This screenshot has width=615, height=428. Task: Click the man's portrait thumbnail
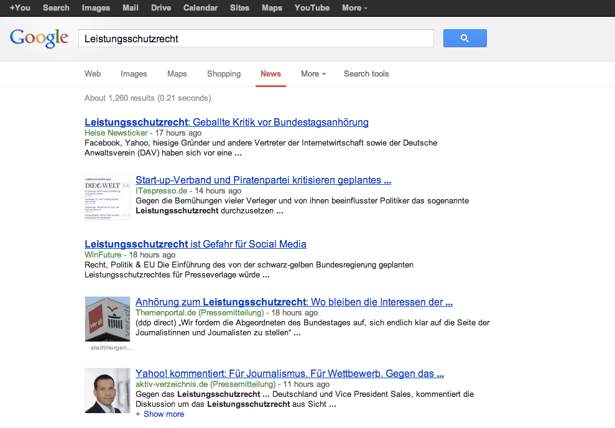[108, 390]
